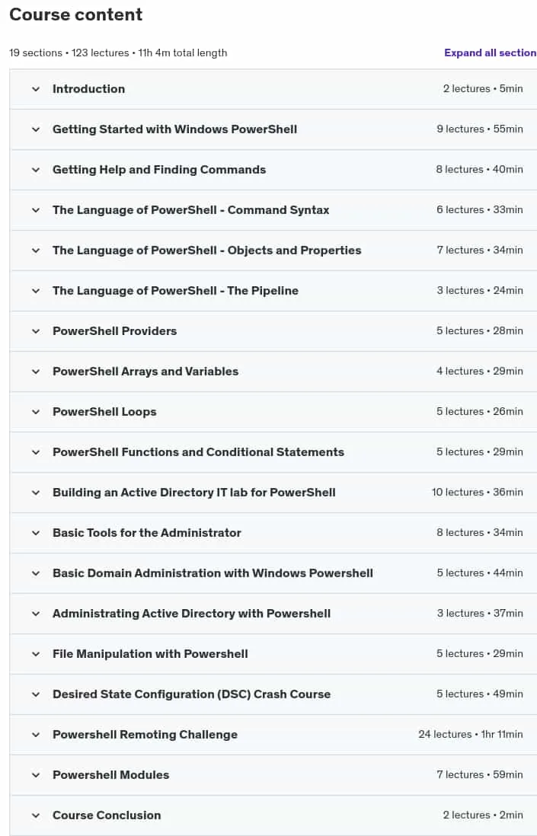The height and width of the screenshot is (836, 537).
Task: Click chevron icon for Functions and Conditional Statements
Action: tap(36, 453)
